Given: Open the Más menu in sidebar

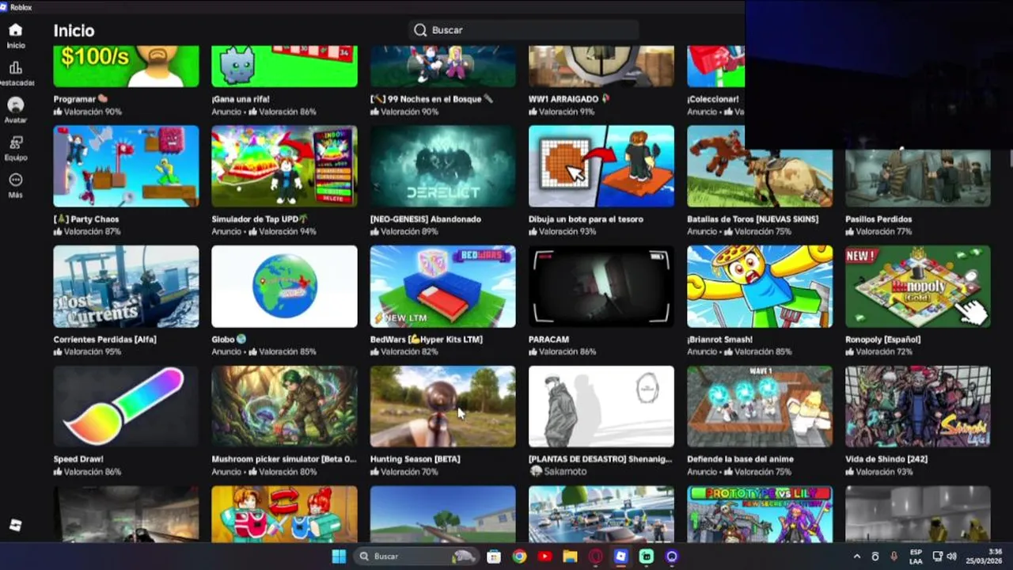Looking at the screenshot, I should [15, 185].
